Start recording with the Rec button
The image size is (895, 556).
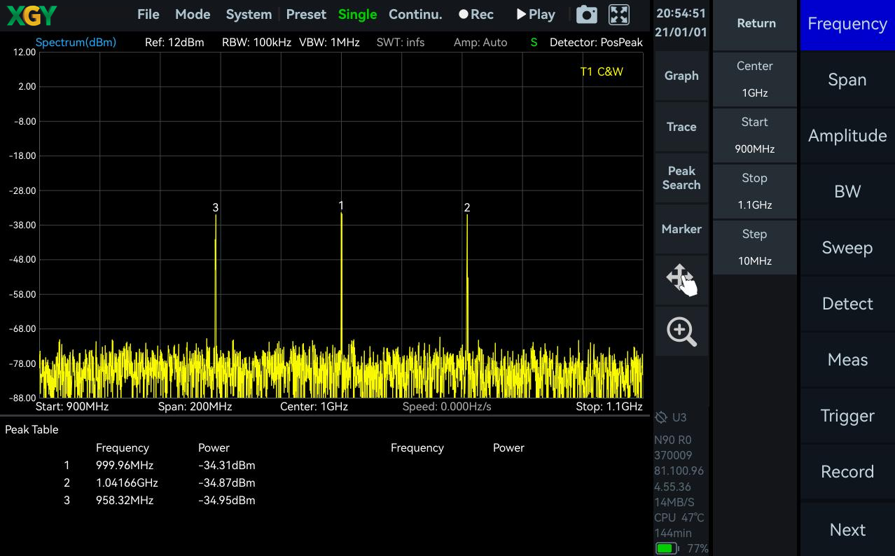[476, 15]
